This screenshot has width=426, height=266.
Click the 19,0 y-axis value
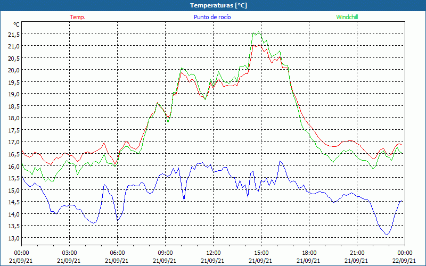(14, 94)
